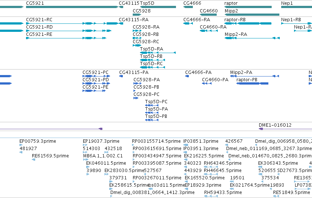Click protein CG43115-PA
The width and height of the screenshot is (312, 198).
coord(121,76)
